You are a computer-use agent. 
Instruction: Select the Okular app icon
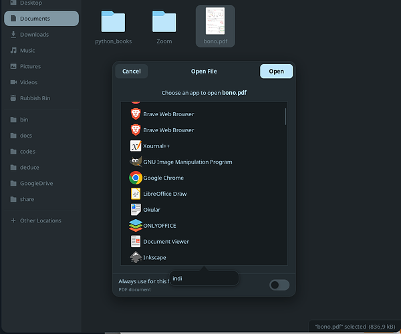(x=136, y=210)
